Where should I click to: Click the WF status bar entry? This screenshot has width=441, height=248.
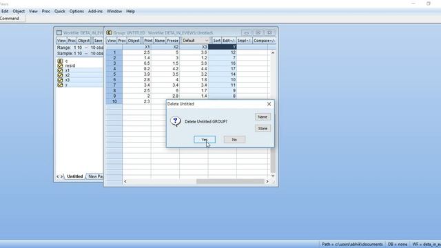click(x=426, y=245)
